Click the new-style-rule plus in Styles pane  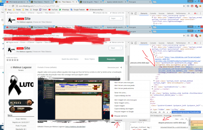(186, 119)
